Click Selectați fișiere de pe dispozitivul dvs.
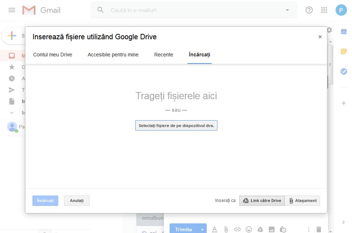 point(176,126)
